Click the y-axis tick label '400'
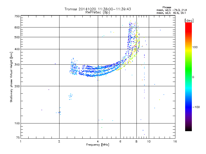Image resolution: width=206 pixels, height=154 pixels. tap(17, 49)
